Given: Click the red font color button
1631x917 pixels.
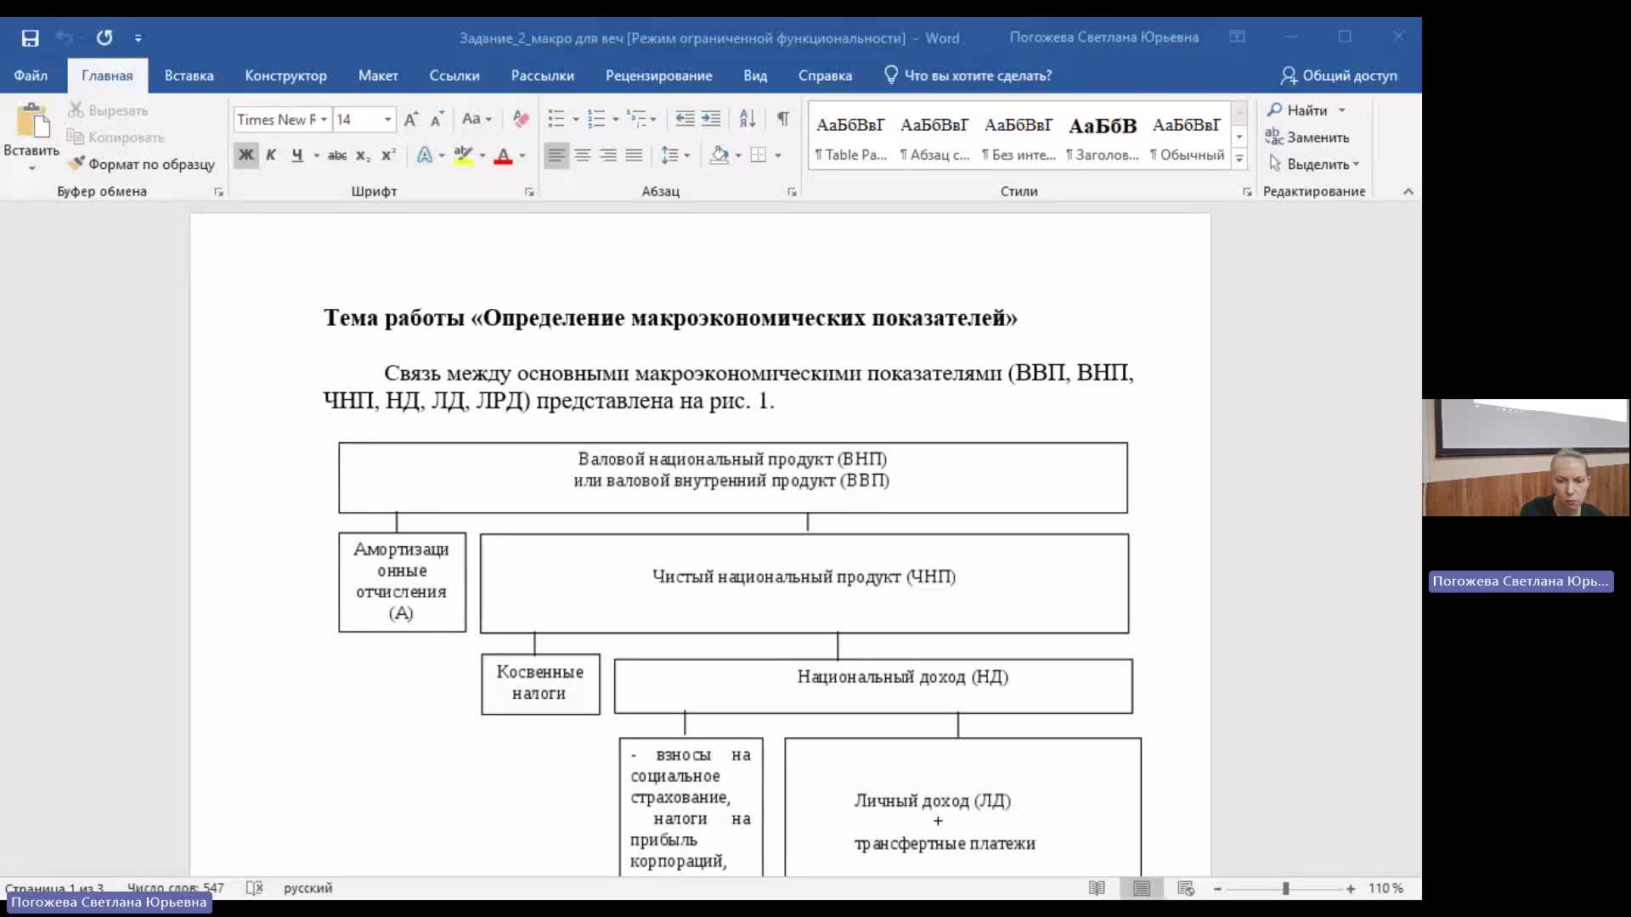Looking at the screenshot, I should point(503,155).
